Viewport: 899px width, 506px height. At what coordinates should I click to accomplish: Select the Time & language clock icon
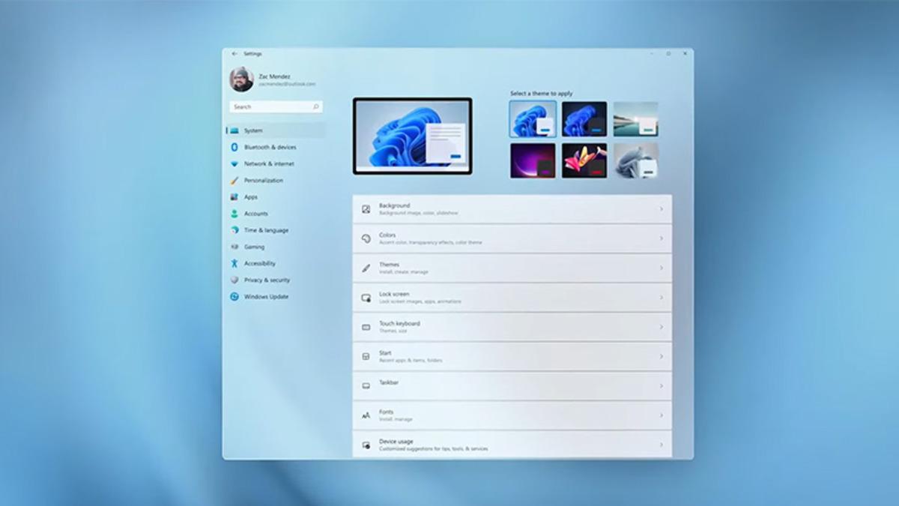pyautogui.click(x=236, y=230)
